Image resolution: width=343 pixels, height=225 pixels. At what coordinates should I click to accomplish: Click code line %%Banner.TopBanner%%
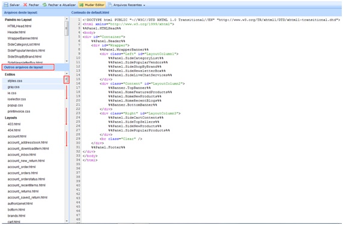click(130, 88)
